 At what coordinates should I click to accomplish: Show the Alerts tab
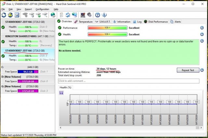tap(175, 22)
